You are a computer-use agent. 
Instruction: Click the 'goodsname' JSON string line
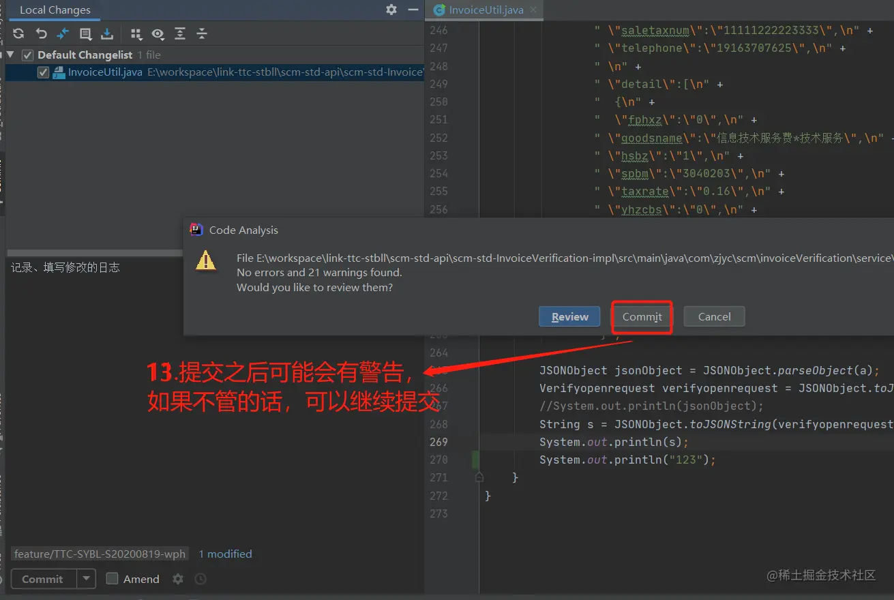pos(743,138)
